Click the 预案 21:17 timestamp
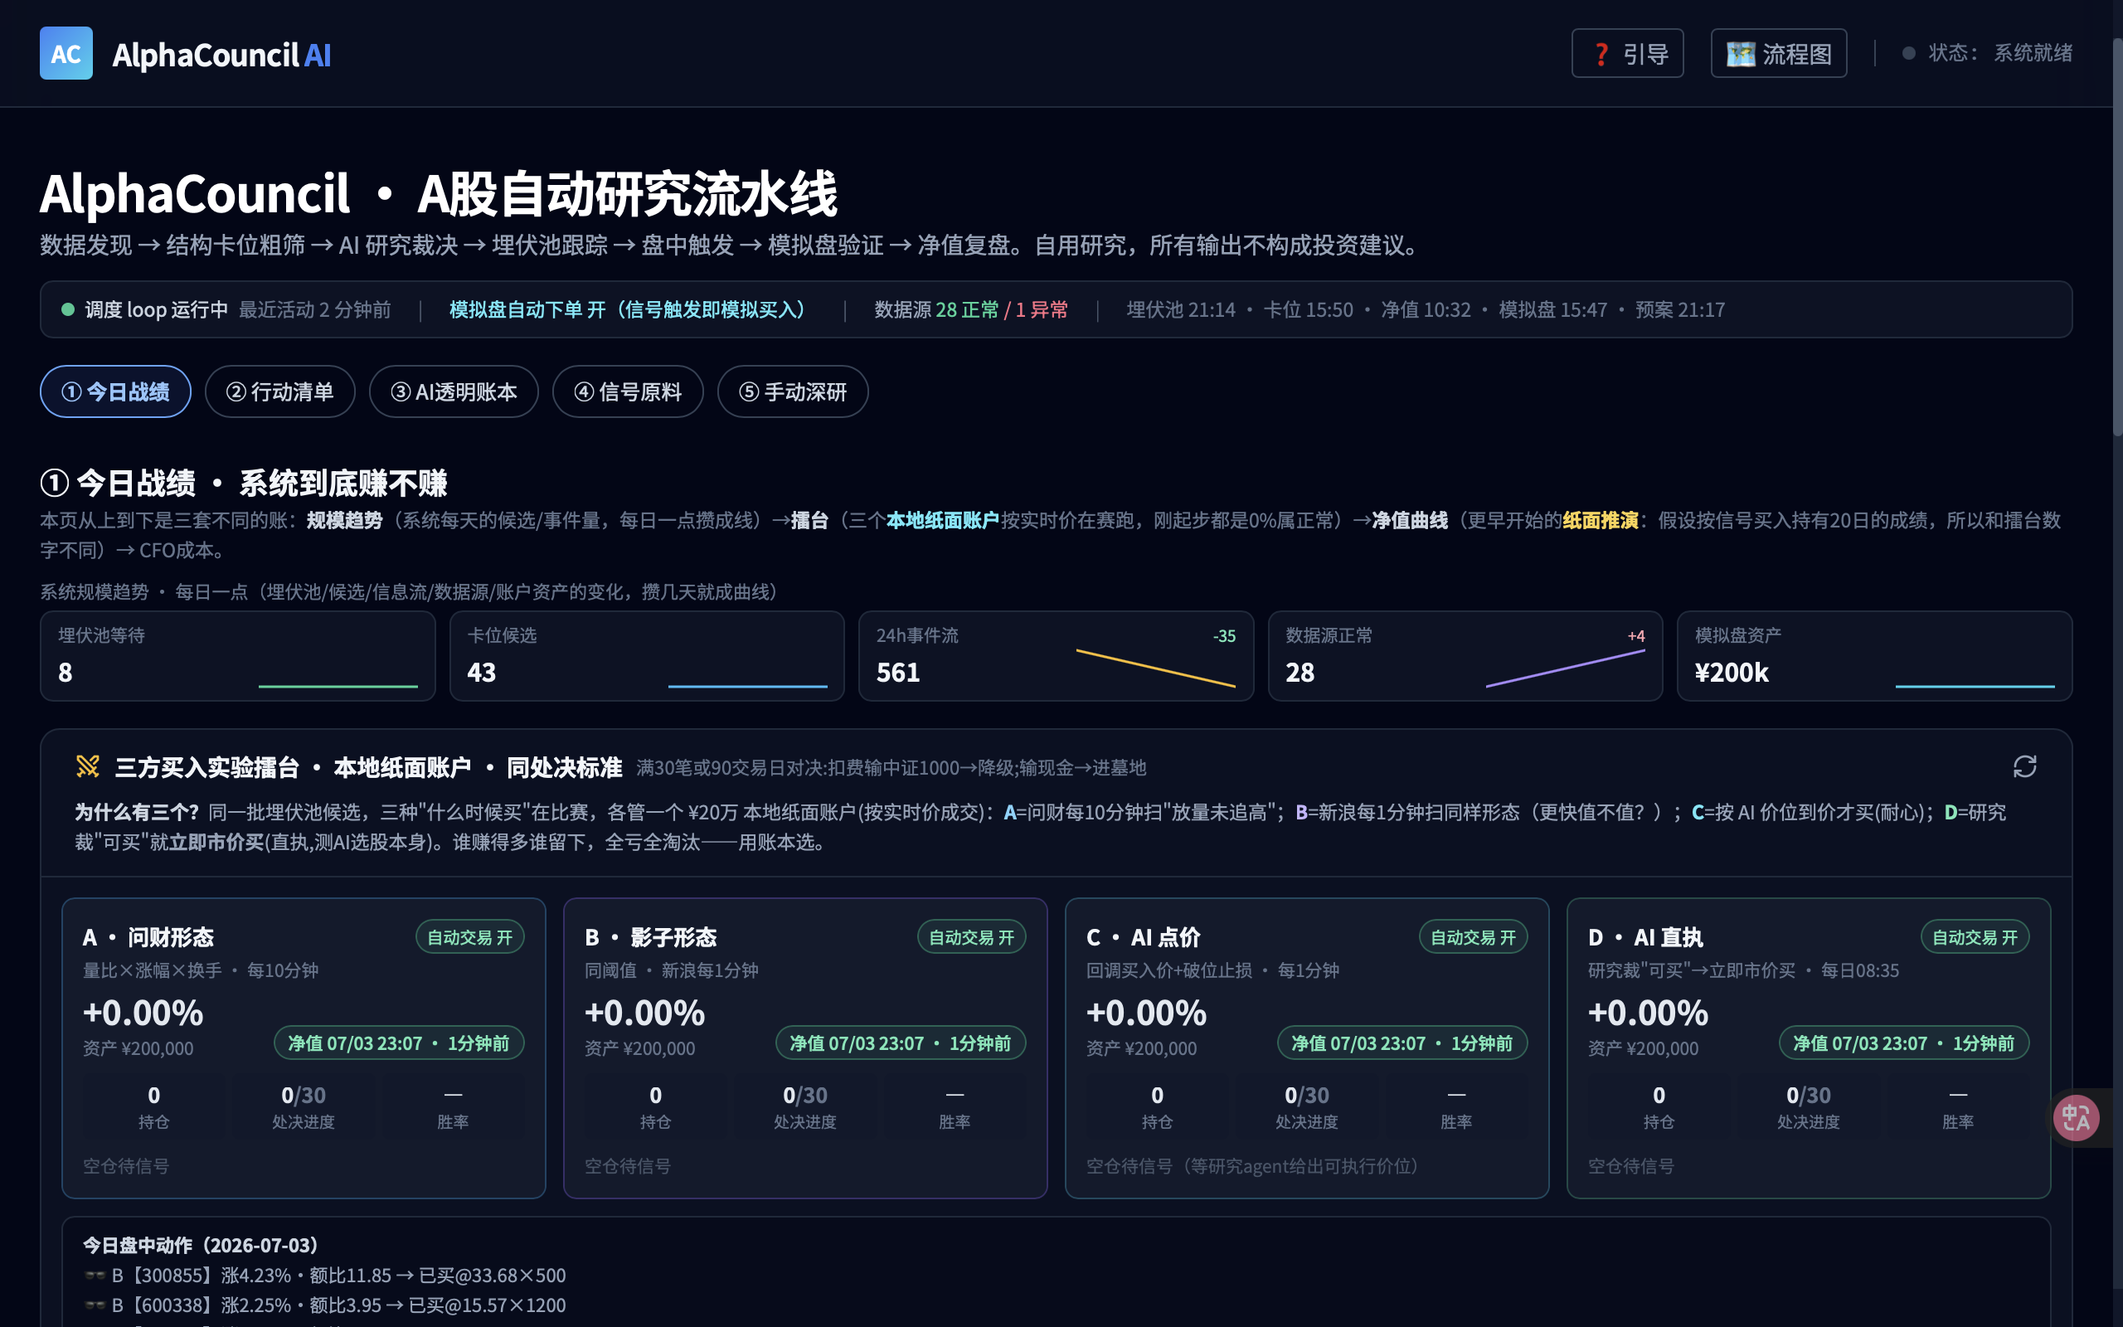The width and height of the screenshot is (2123, 1327). point(1680,310)
